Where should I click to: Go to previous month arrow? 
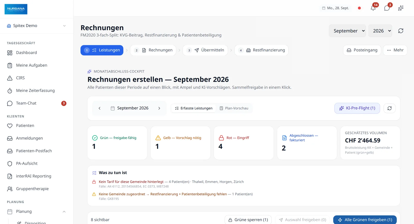pyautogui.click(x=99, y=108)
